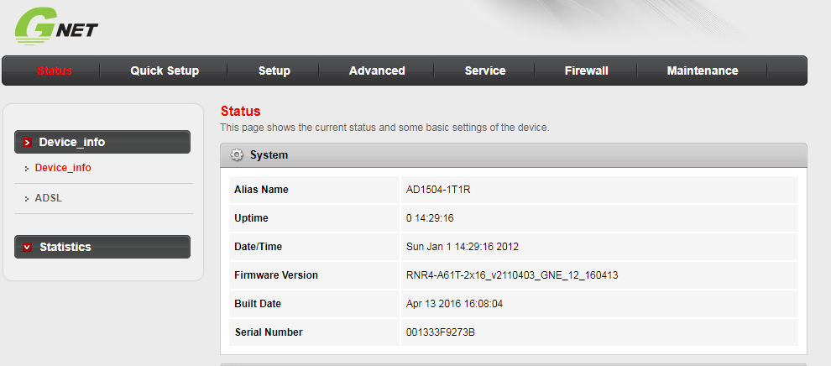Open the Advanced menu
Image resolution: width=831 pixels, height=366 pixels.
tap(377, 71)
